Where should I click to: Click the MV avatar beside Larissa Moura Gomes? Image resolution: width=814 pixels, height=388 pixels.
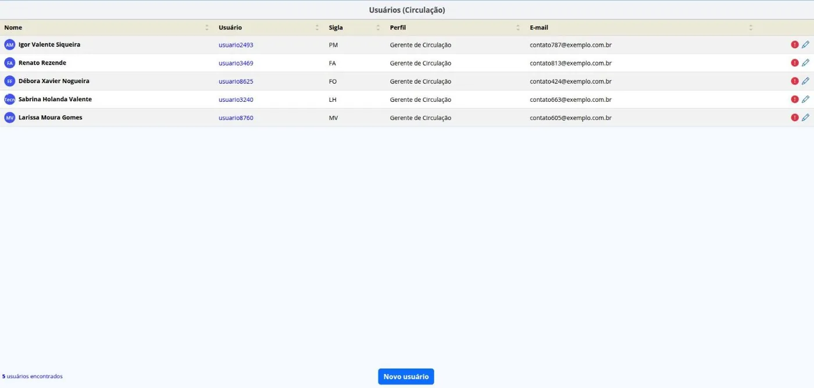click(9, 118)
